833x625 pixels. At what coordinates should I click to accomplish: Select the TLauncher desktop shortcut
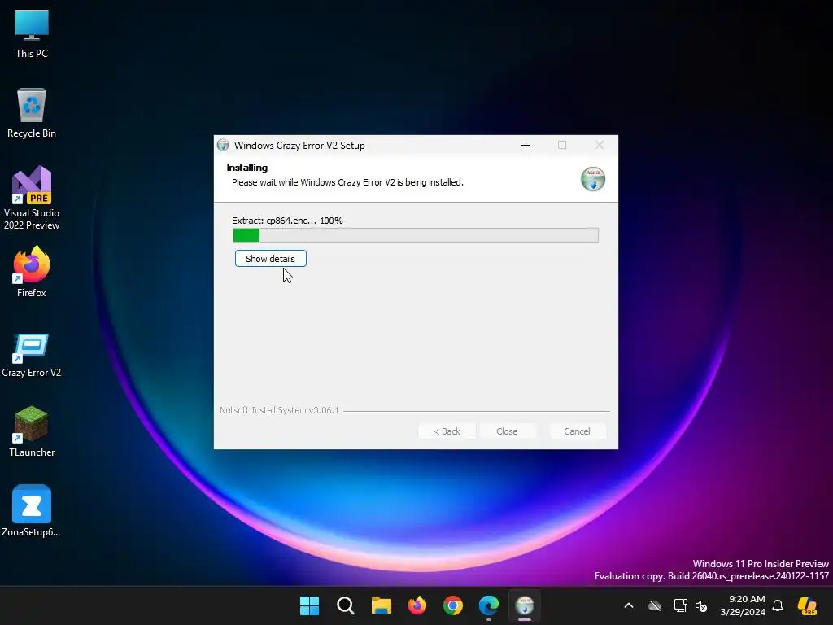click(x=32, y=431)
